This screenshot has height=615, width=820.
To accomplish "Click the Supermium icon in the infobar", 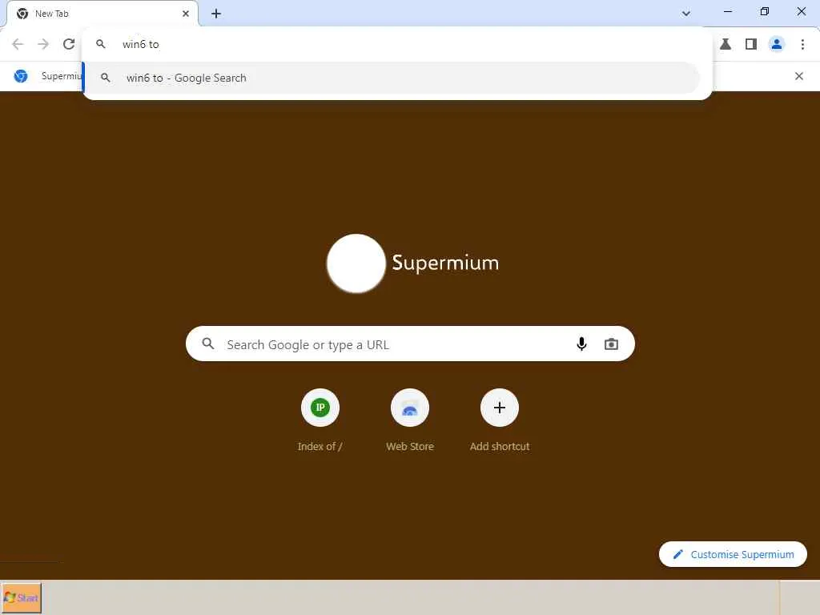I will coord(21,76).
